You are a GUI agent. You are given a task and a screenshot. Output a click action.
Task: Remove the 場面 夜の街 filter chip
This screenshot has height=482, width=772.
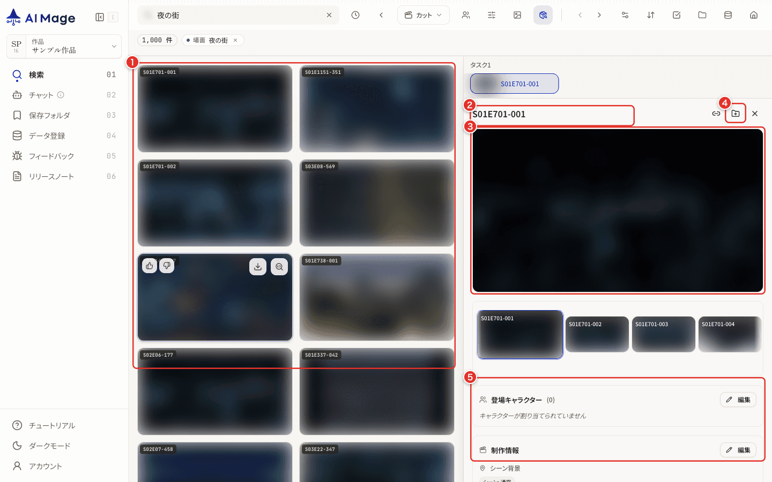[235, 40]
